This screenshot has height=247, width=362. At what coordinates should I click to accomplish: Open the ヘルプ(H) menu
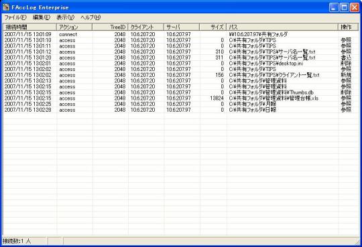(x=90, y=17)
